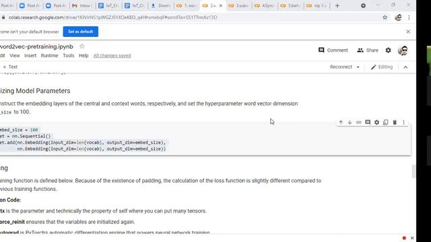Switch to the 3.subw Colab tab
The width and height of the screenshot is (431, 242).
point(238,5)
